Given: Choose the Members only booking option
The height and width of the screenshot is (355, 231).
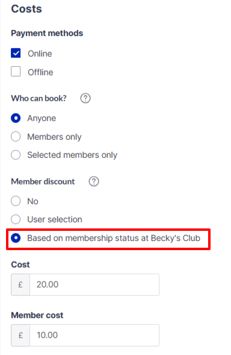Looking at the screenshot, I should point(16,137).
